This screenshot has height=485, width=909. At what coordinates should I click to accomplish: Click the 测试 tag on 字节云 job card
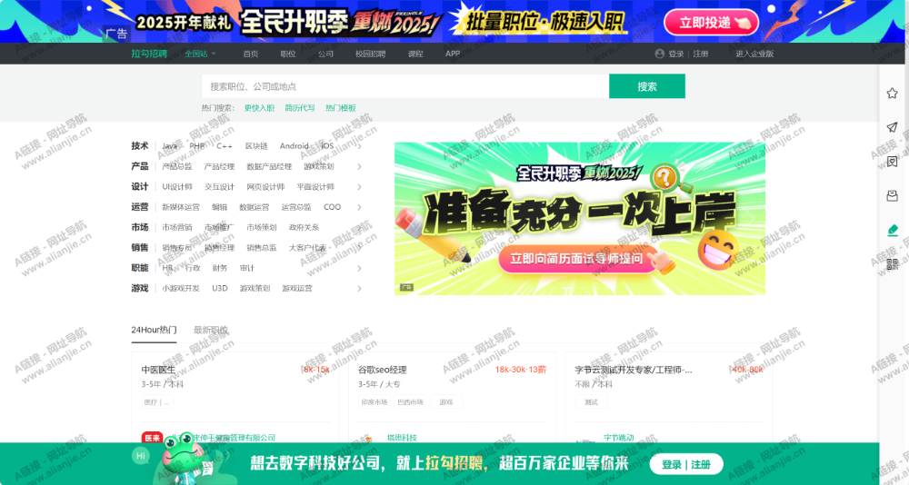pos(592,401)
